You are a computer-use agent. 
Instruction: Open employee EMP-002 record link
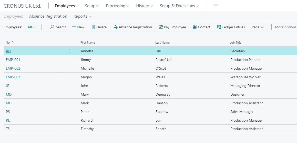coord(13,68)
